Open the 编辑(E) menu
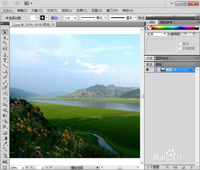This screenshot has width=200, height=170. pyautogui.click(x=22, y=10)
